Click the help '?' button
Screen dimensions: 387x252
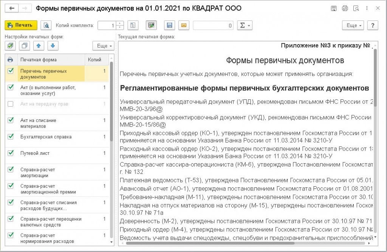tap(373, 25)
